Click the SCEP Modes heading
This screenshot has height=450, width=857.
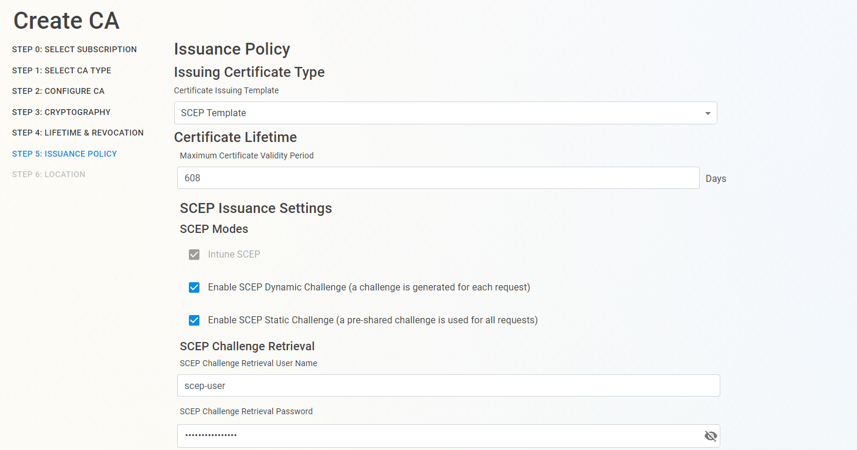click(214, 229)
